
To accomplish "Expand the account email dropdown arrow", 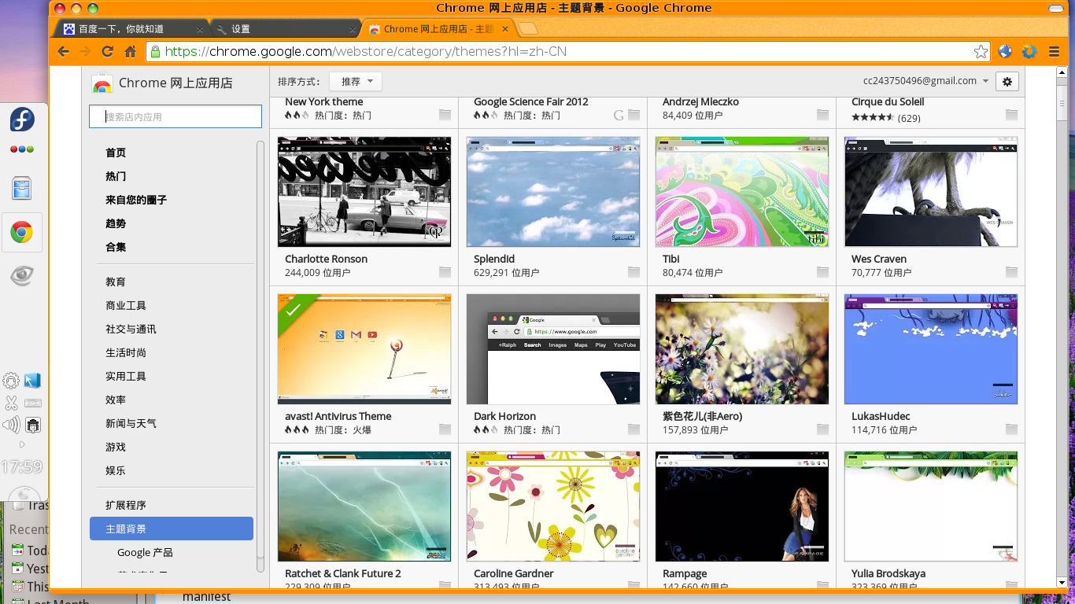I will point(985,81).
